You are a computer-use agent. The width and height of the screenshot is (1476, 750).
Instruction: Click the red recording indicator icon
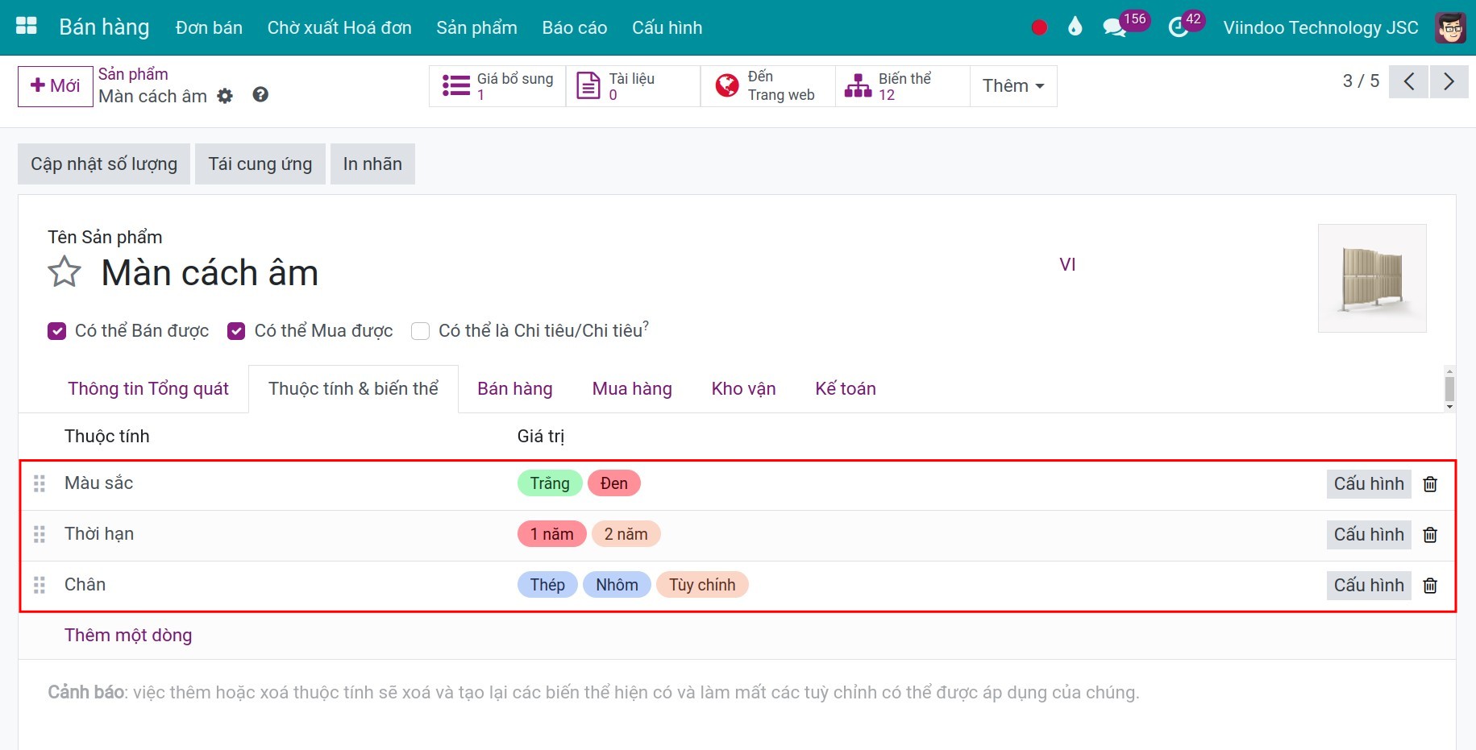pos(1039,27)
